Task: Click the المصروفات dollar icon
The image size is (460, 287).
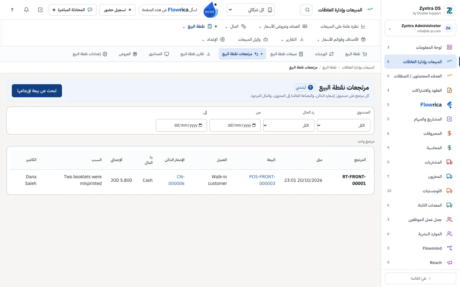Action: pyautogui.click(x=449, y=133)
